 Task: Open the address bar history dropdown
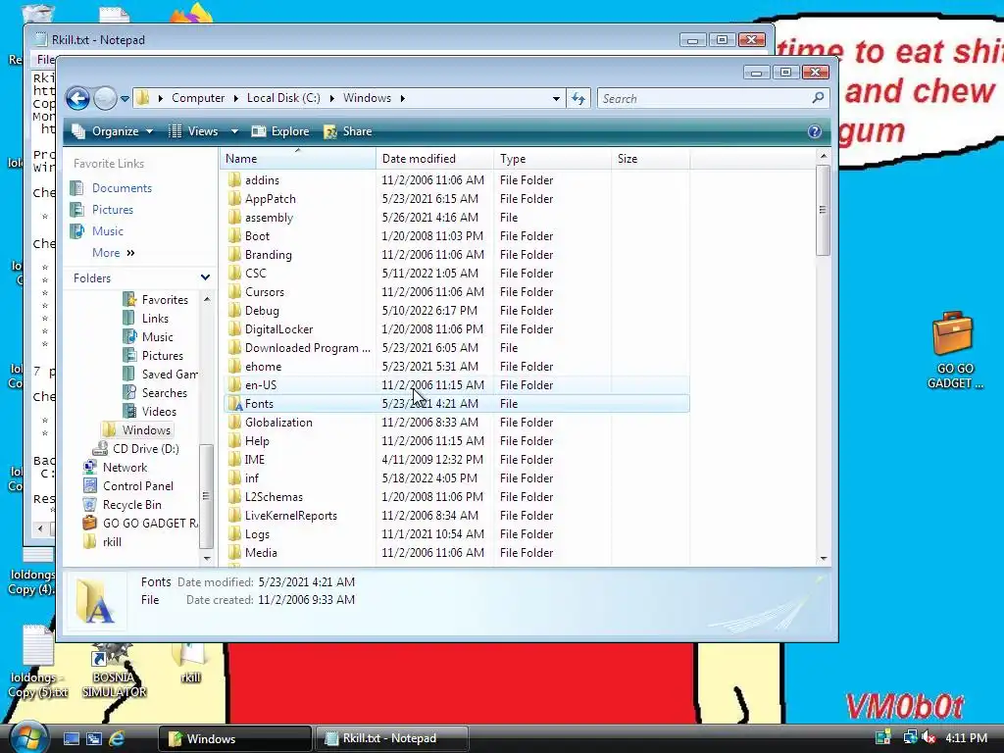tap(556, 99)
